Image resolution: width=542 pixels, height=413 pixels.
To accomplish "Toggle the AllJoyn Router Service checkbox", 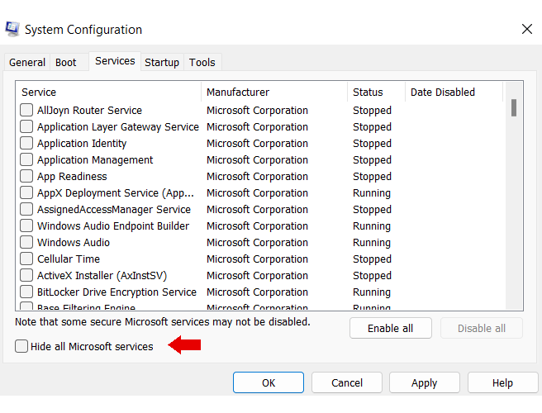I will [26, 111].
